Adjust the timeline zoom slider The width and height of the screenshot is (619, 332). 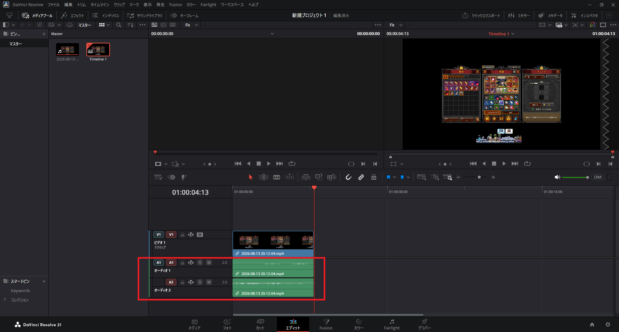point(479,177)
